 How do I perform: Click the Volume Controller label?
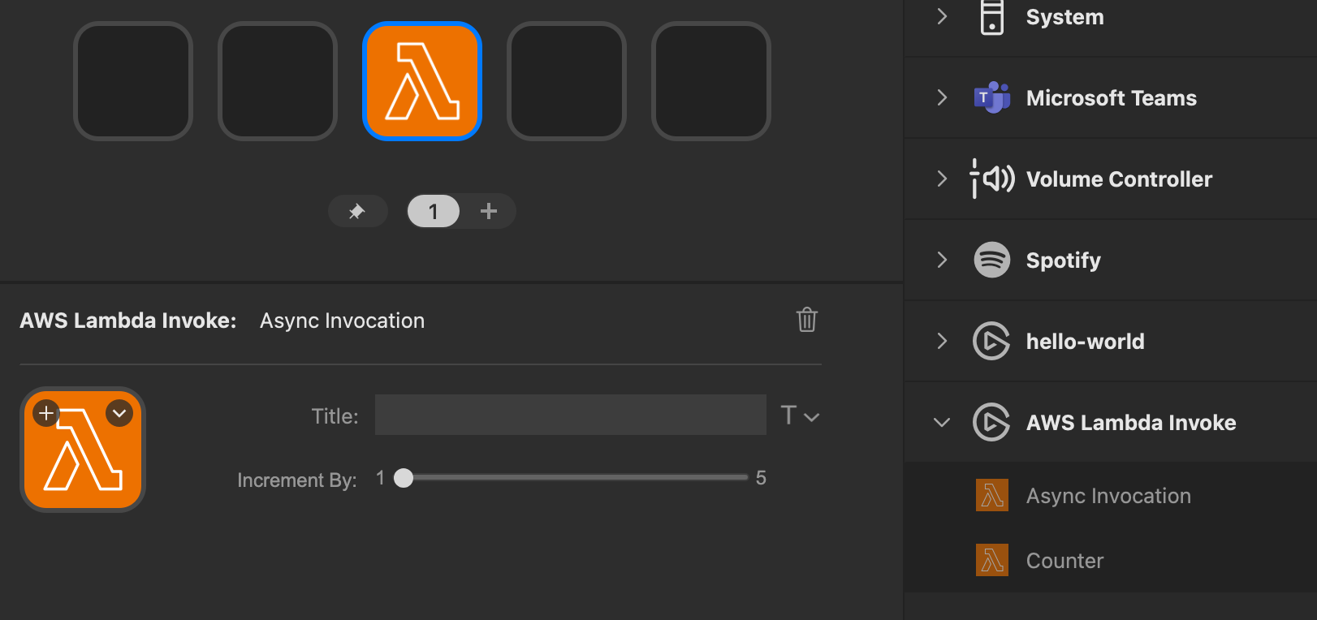(x=1119, y=179)
